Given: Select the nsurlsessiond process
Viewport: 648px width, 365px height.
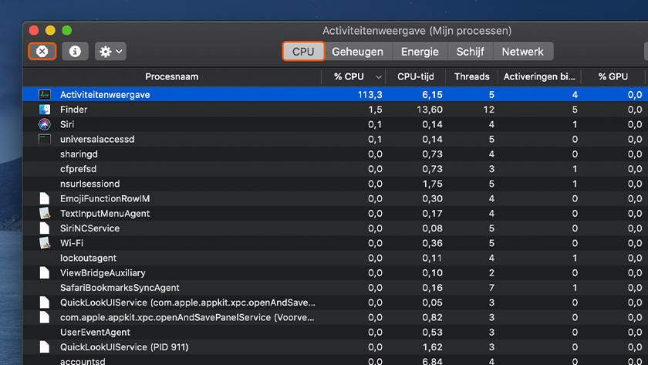Looking at the screenshot, I should pyautogui.click(x=89, y=184).
